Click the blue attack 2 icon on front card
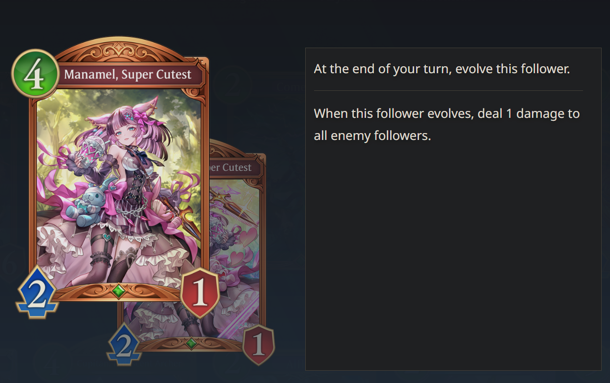This screenshot has width=610, height=383. click(x=37, y=292)
